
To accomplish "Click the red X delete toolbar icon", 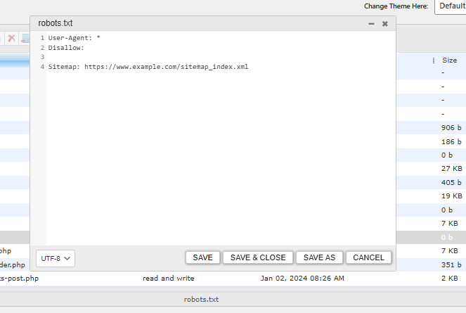I will [11, 38].
